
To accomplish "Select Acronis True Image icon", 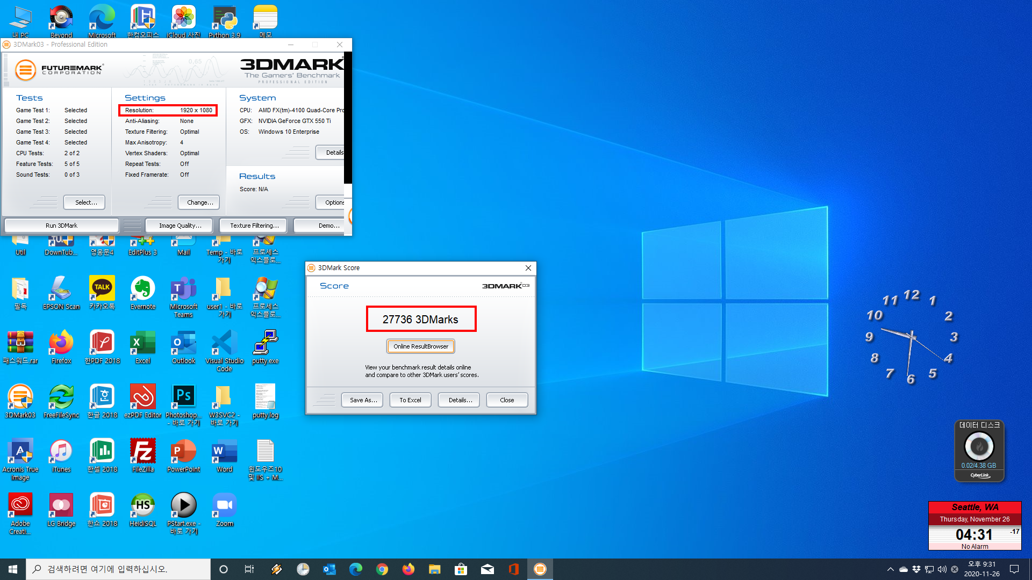I will [20, 460].
